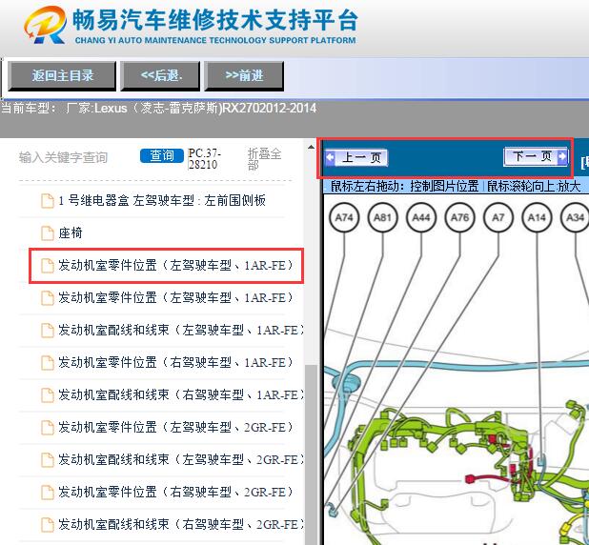Click the connector A34 label circle
The width and height of the screenshot is (589, 545).
tap(575, 217)
